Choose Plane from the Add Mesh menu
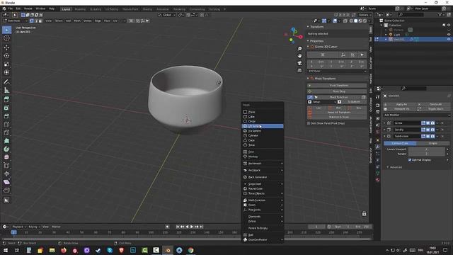The image size is (453, 255). (263, 112)
